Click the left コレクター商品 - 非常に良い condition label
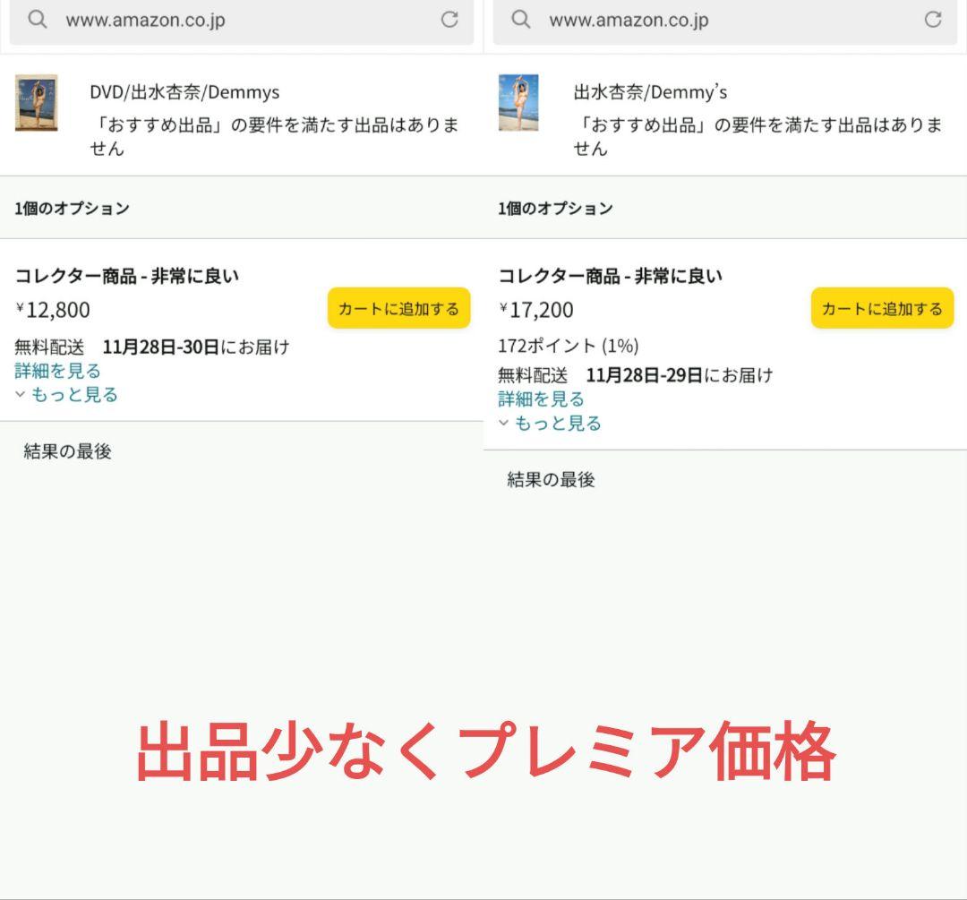Screen dimensions: 967x900 126,276
